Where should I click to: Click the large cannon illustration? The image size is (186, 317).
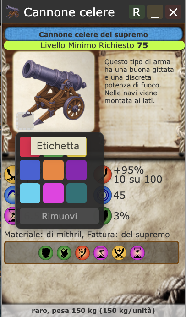point(54,92)
